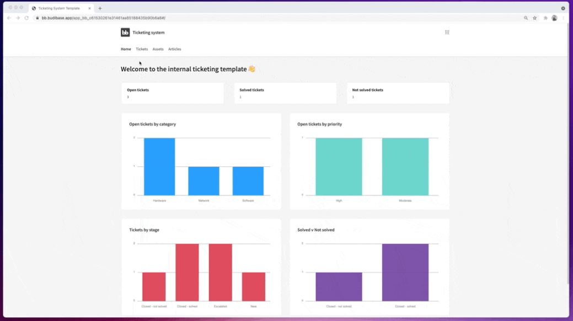Screen dimensions: 573x321
Task: Click the Solved tickets stat card
Action: [286, 93]
